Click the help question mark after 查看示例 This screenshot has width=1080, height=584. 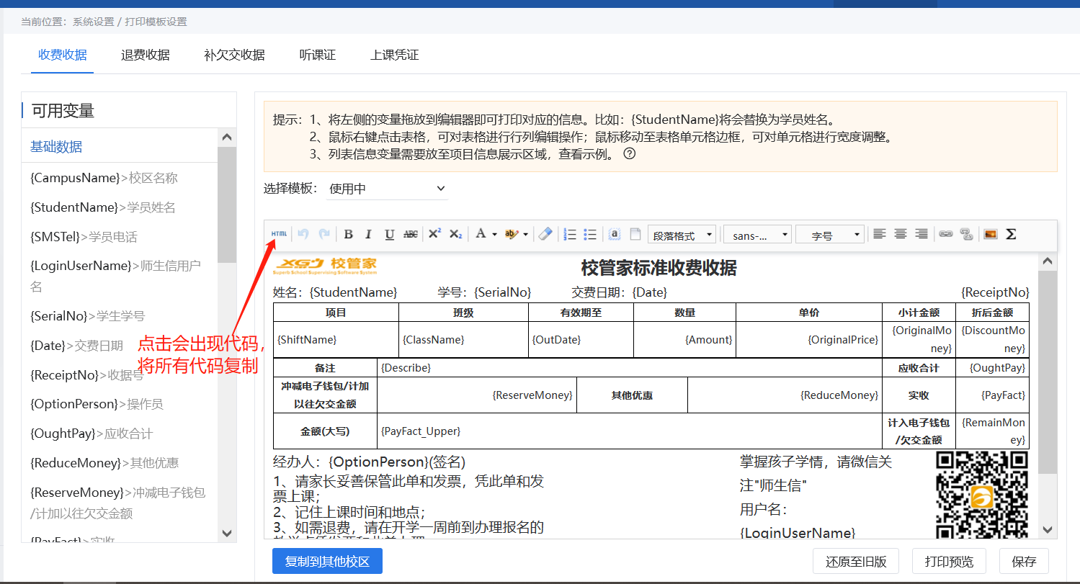click(629, 153)
